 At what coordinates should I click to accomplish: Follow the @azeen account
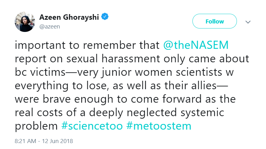tap(215, 21)
